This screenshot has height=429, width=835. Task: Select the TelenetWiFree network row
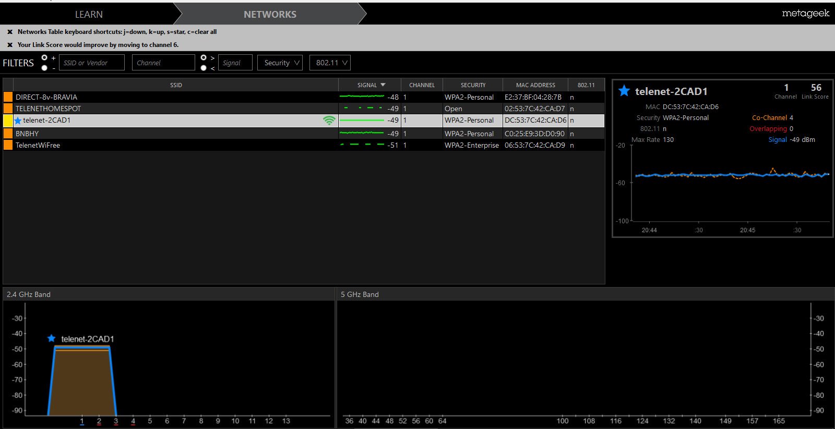(x=304, y=145)
